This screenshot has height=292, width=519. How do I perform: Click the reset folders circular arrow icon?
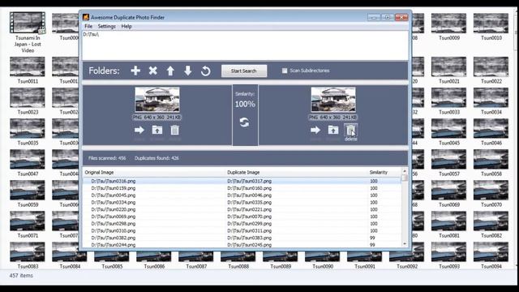[x=205, y=71]
